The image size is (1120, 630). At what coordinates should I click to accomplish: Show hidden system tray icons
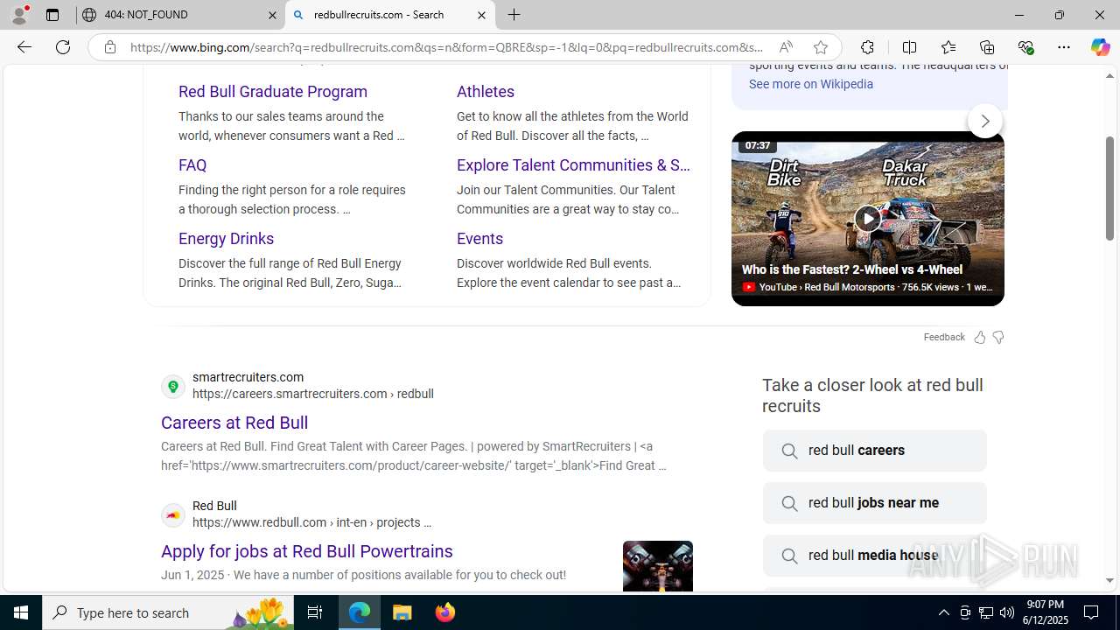point(943,612)
